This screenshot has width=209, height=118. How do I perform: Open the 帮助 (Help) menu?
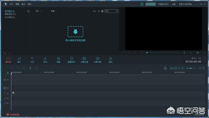coord(29,4)
